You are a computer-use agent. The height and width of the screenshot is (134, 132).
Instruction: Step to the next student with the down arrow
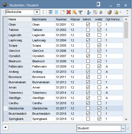click(43, 13)
